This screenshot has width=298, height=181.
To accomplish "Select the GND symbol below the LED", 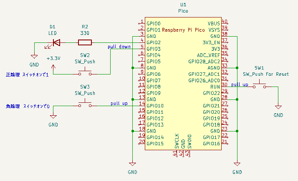I will (34, 57).
